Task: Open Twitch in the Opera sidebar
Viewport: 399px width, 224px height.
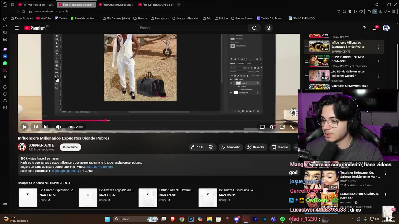Action: pyautogui.click(x=5, y=49)
